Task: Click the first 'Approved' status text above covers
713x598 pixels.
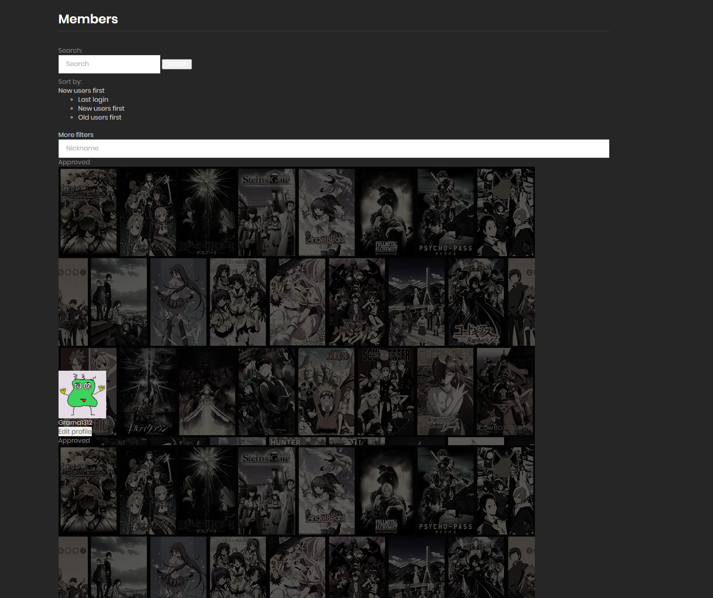Action: click(74, 162)
